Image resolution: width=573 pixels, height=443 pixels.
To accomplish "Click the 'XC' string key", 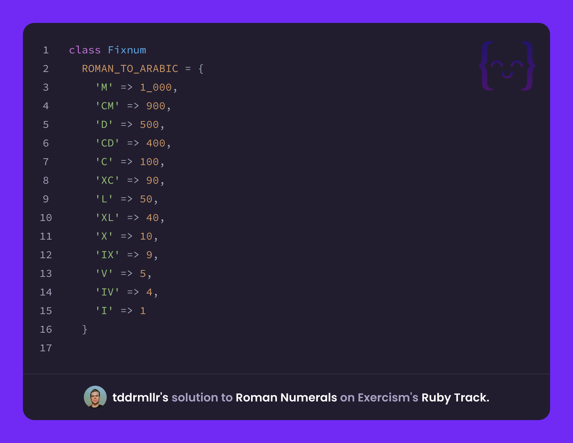I will pos(107,180).
